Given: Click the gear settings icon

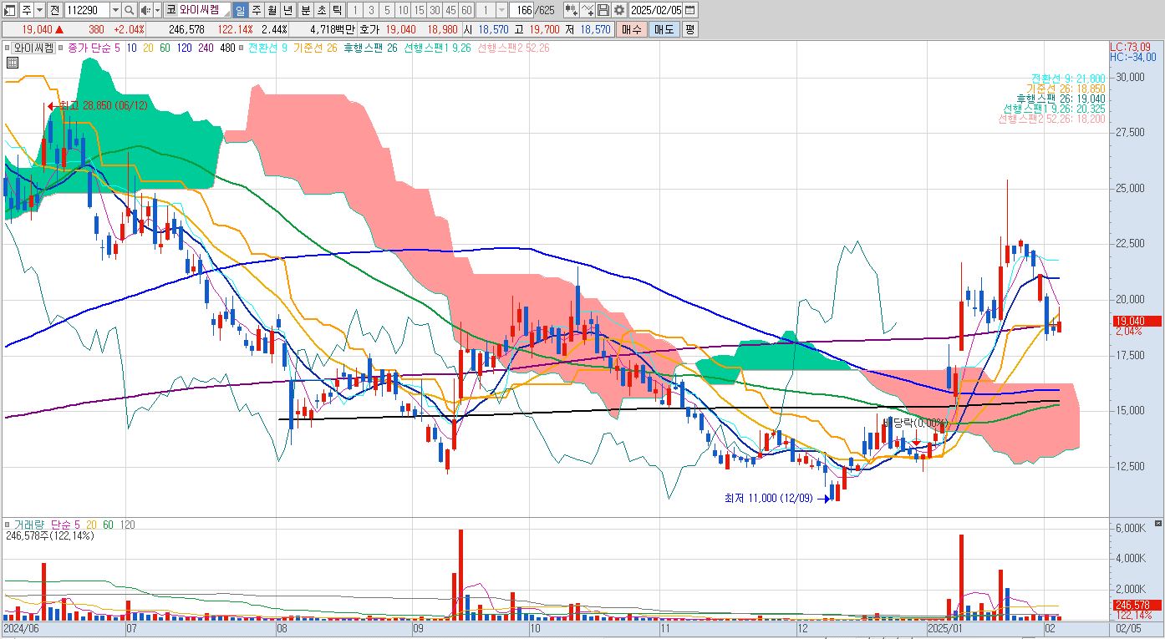Looking at the screenshot, I should 618,10.
